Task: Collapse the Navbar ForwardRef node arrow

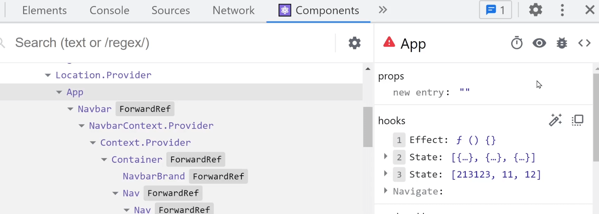Action: click(70, 109)
